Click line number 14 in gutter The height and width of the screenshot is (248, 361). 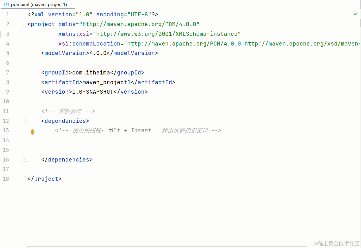coord(6,140)
